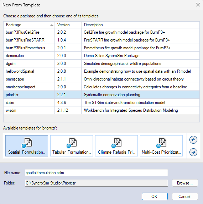The width and height of the screenshot is (203, 204).
Task: Click the Version column header
Action: pyautogui.click(x=68, y=25)
